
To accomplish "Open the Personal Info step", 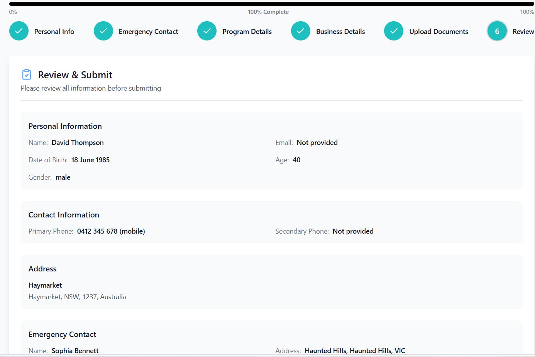I will pyautogui.click(x=54, y=31).
